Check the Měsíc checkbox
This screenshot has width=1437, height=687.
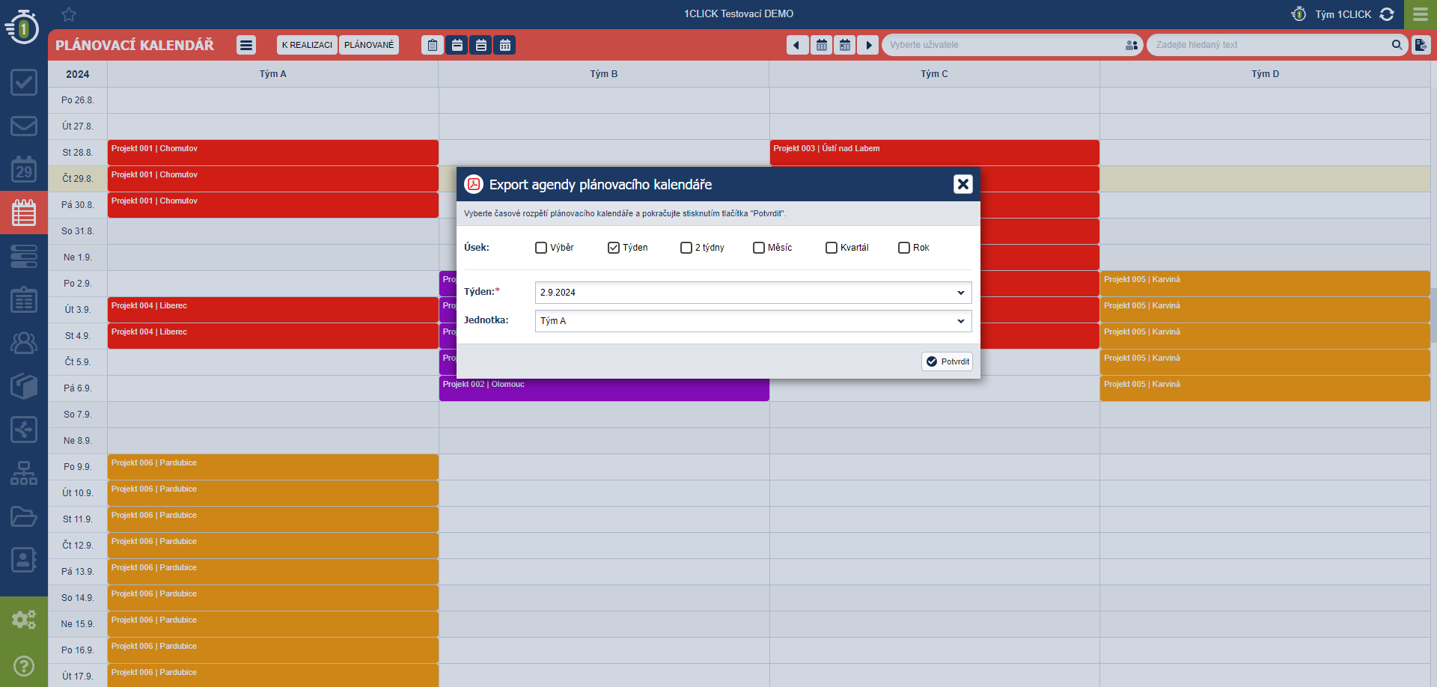tap(759, 248)
